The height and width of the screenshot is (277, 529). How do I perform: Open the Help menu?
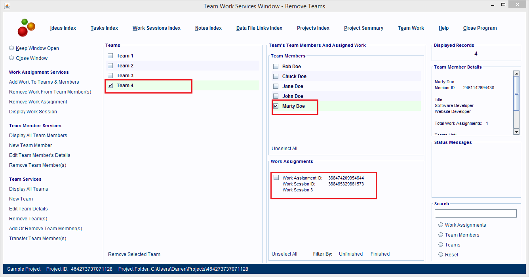pyautogui.click(x=443, y=28)
